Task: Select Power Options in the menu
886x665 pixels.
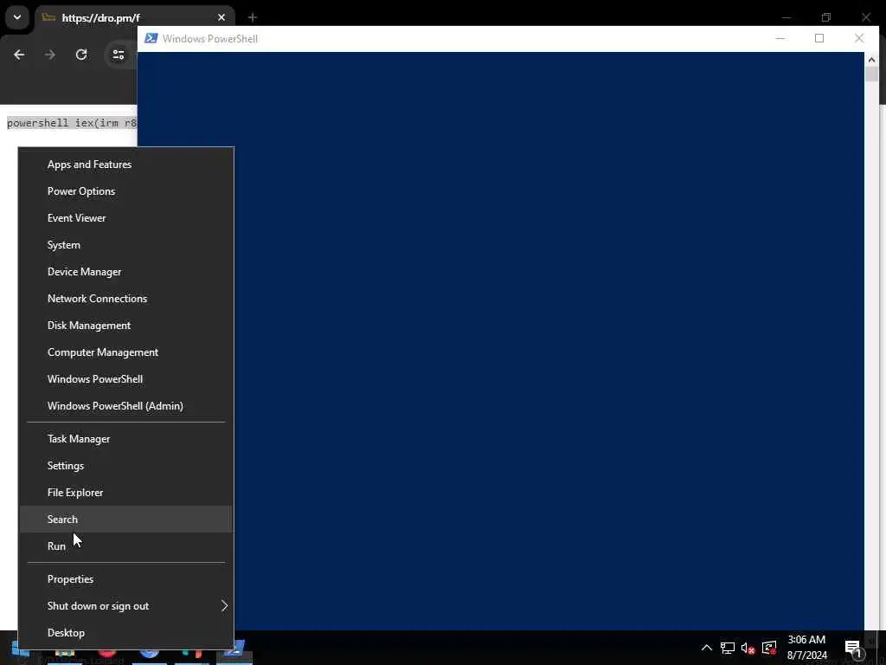Action: pyautogui.click(x=126, y=191)
